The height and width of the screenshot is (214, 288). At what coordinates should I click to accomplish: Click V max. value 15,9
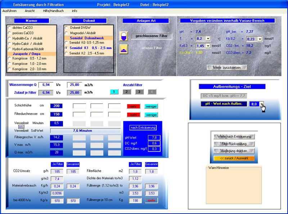tap(57, 145)
